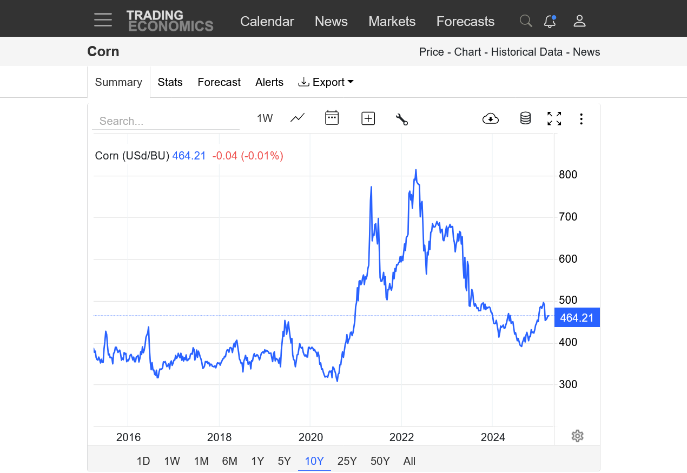Image resolution: width=687 pixels, height=473 pixels.
Task: Click the search magnifier icon in header
Action: [x=525, y=21]
